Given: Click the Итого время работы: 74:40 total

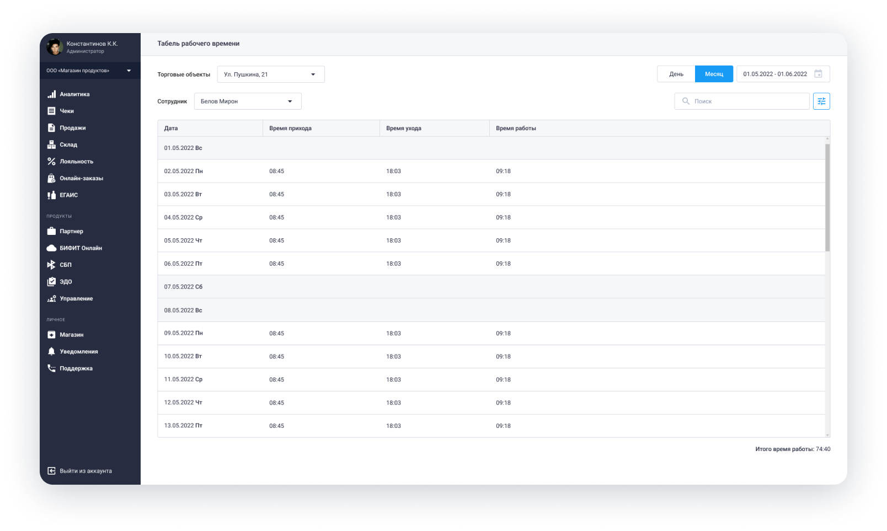Looking at the screenshot, I should 793,449.
